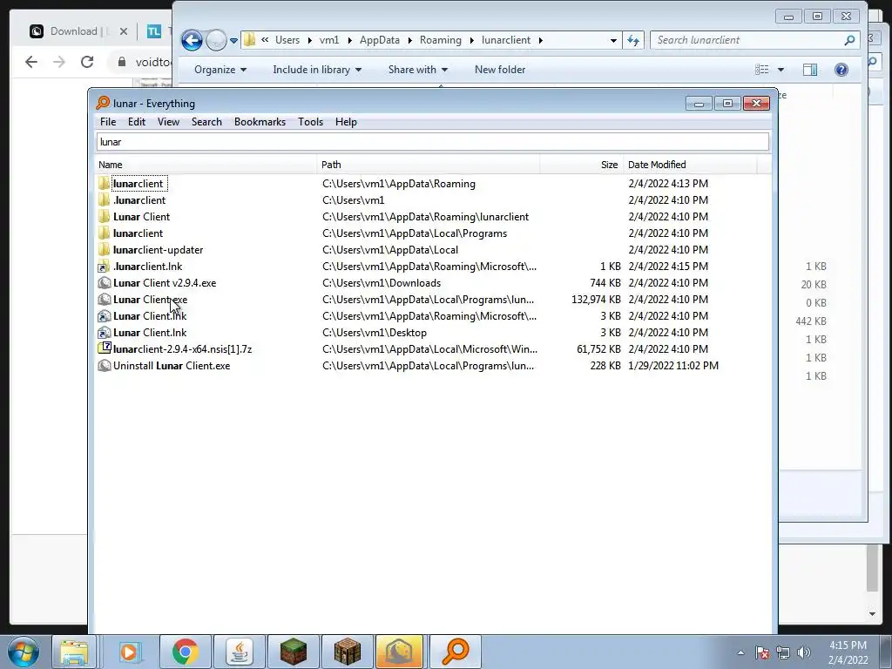Screen dimensions: 892x669
Task: Select Everything search taskbar icon
Action: tap(456, 652)
